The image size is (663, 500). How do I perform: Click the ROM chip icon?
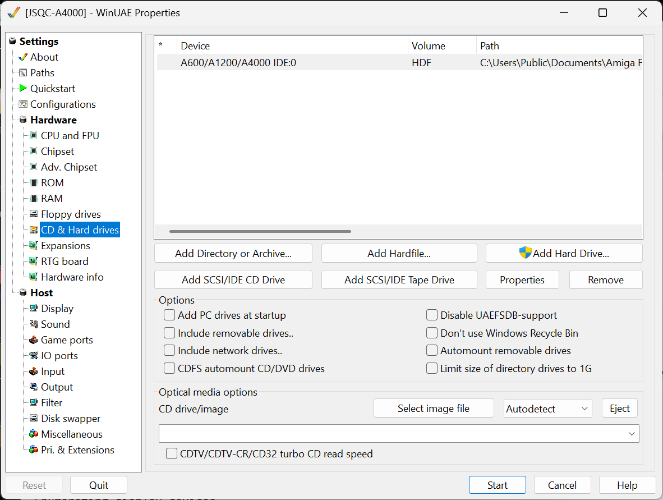(x=34, y=183)
